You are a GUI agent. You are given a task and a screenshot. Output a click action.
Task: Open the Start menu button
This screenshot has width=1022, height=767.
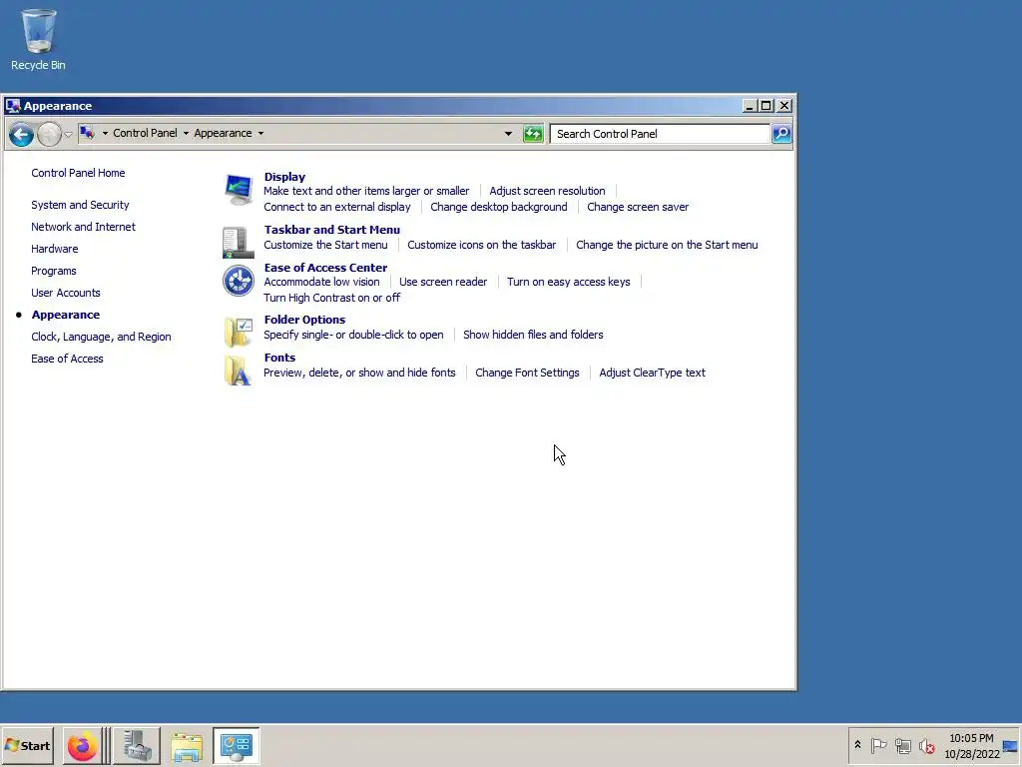[27, 746]
